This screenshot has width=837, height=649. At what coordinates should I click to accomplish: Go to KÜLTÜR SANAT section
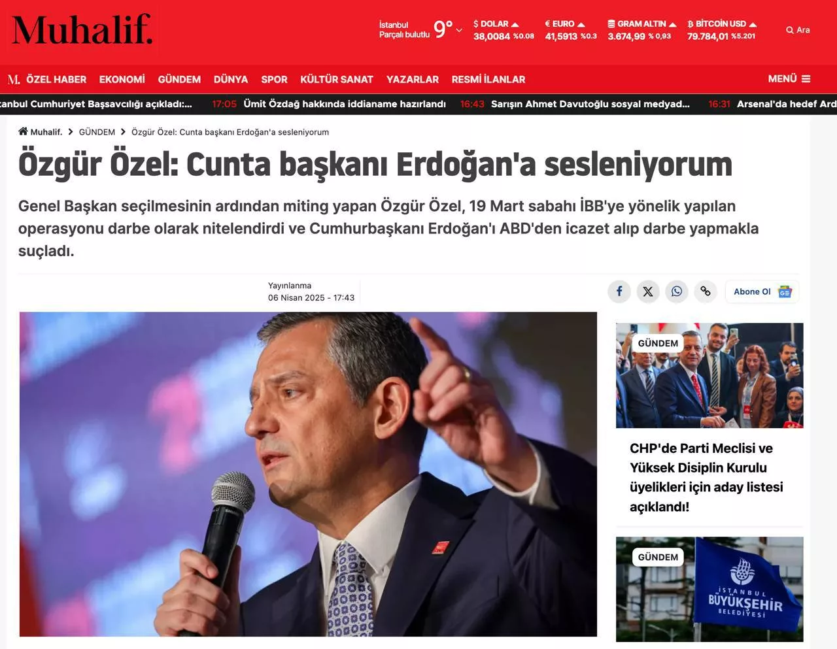click(x=337, y=80)
